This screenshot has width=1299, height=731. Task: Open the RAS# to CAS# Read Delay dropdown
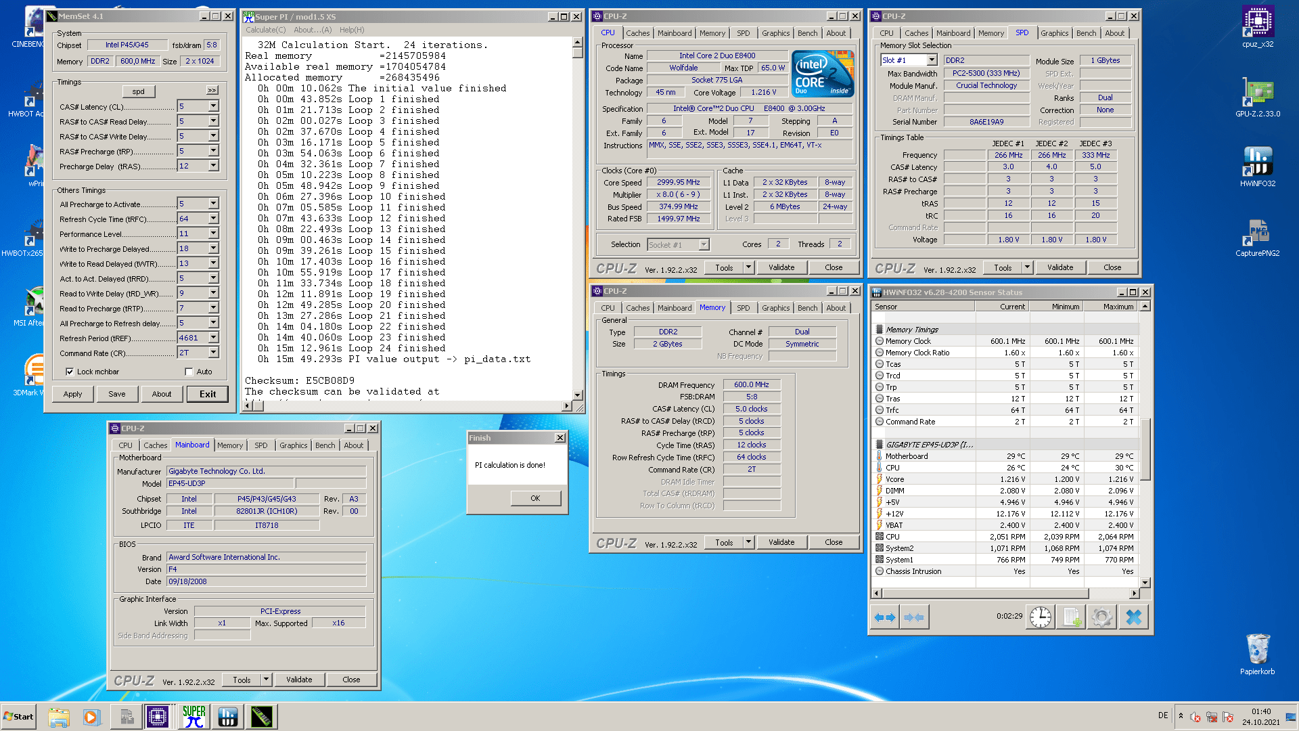(213, 121)
